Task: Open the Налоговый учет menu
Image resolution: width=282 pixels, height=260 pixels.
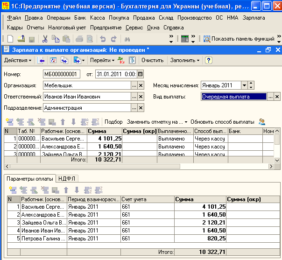Action: pyautogui.click(x=67, y=28)
